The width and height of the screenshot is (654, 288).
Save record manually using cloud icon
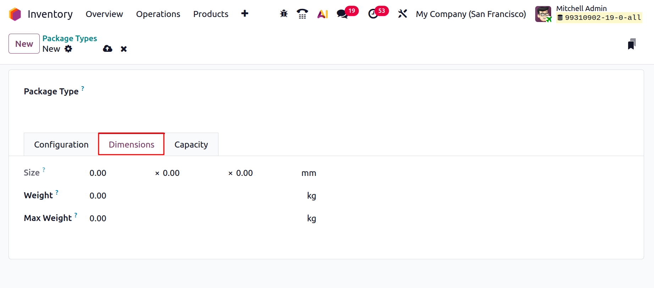point(107,49)
